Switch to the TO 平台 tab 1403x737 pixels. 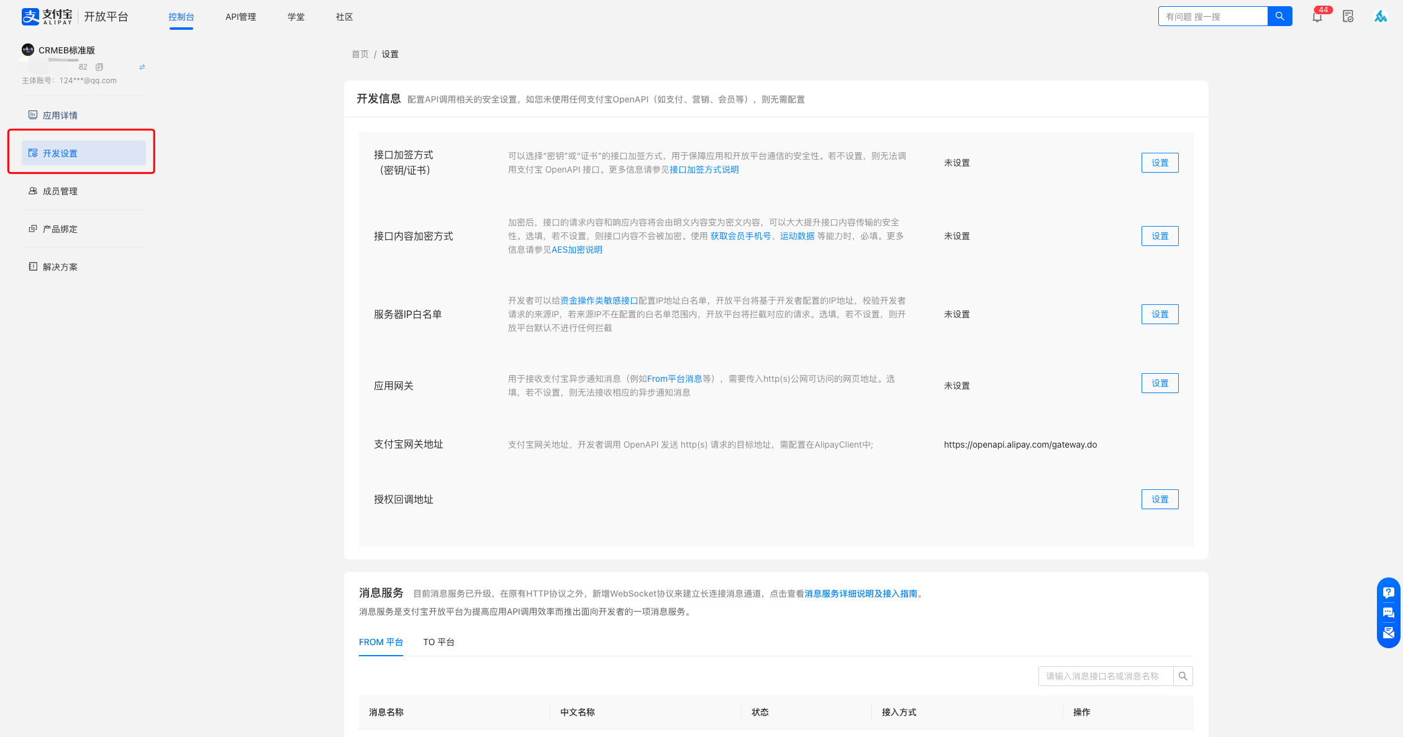click(x=438, y=642)
